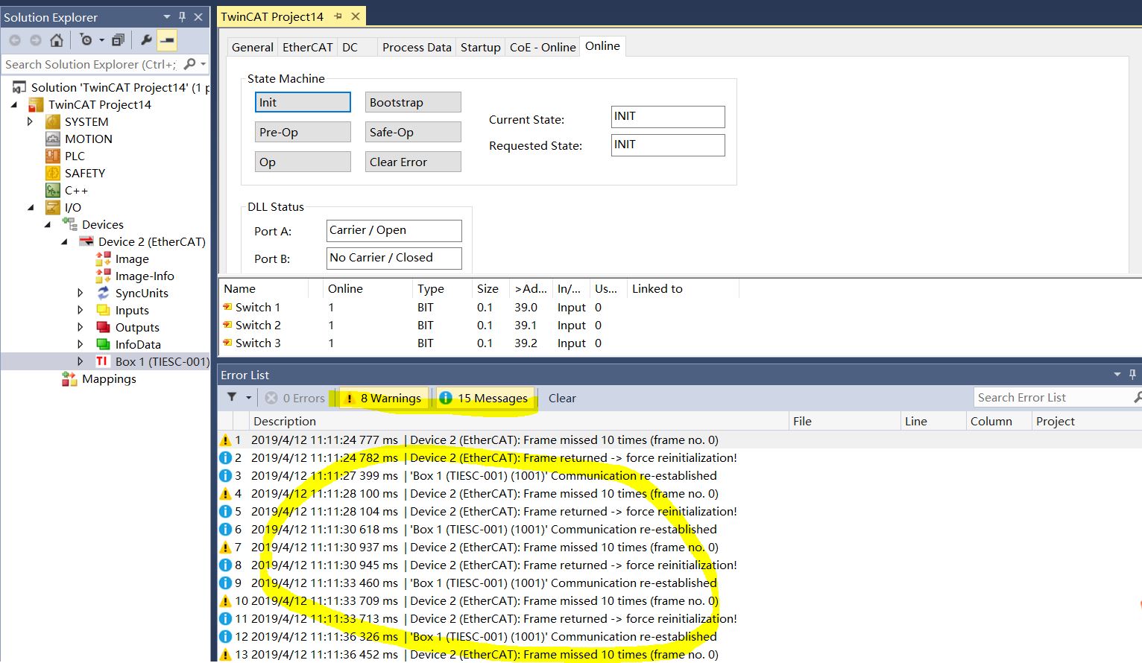
Task: Click the Init state button
Action: [303, 102]
